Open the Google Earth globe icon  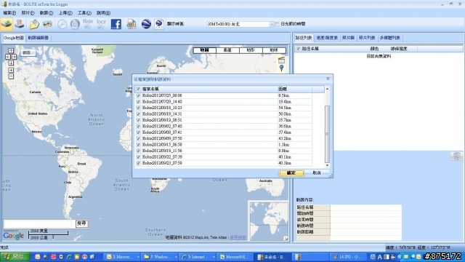pyautogui.click(x=146, y=24)
